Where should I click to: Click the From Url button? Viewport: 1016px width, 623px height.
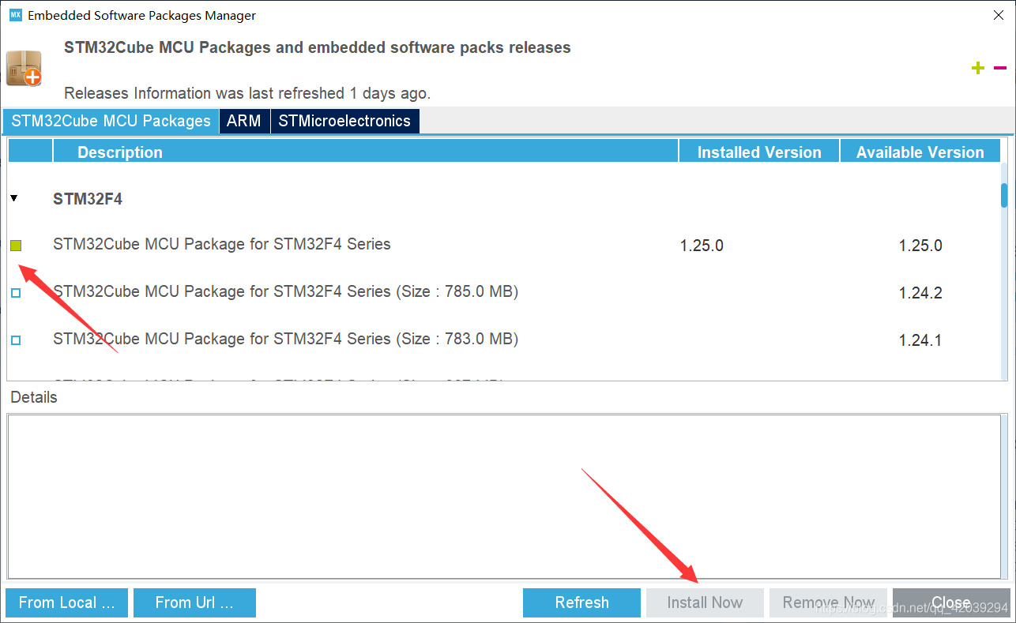pos(194,602)
